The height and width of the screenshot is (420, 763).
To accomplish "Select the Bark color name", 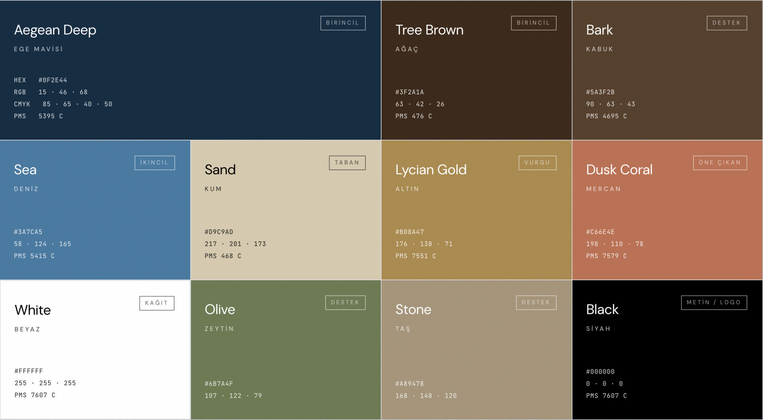I will [599, 30].
